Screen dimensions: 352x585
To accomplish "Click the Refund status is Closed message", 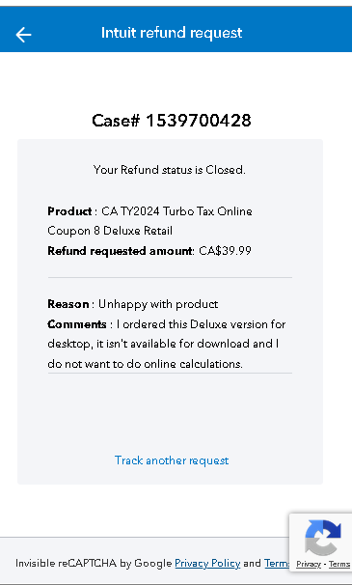I will [x=170, y=170].
